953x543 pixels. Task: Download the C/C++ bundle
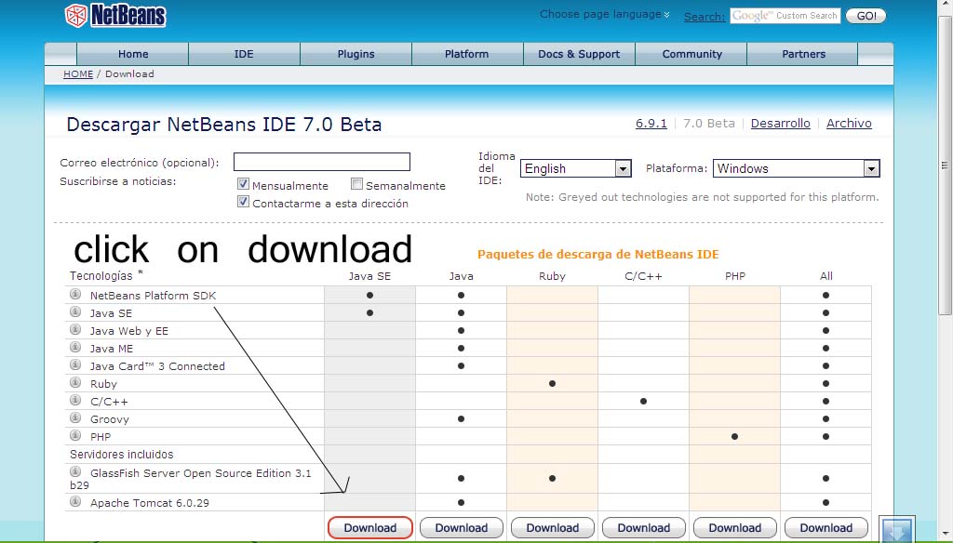pos(644,528)
